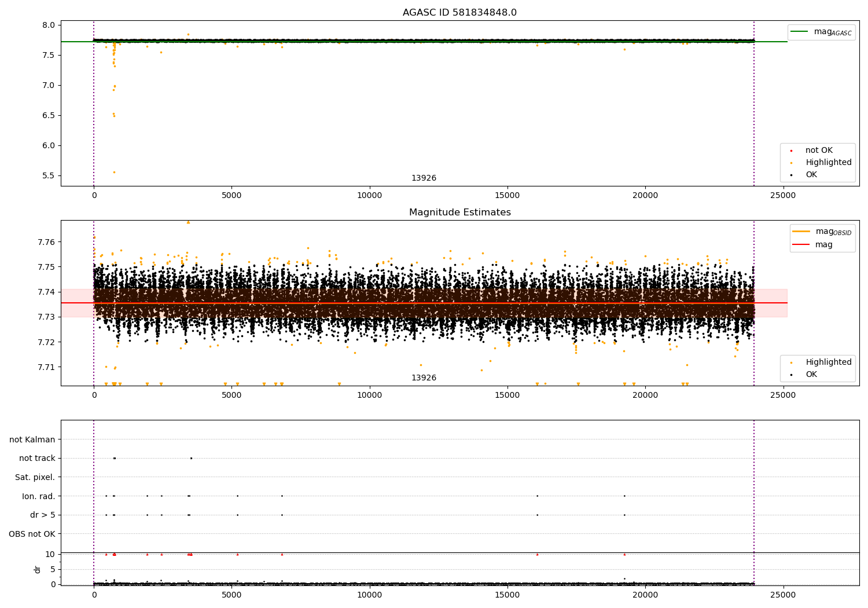Click the 'AGASC ID 581834848.0' plot title
Screen dimensions: 868x608
pos(459,13)
